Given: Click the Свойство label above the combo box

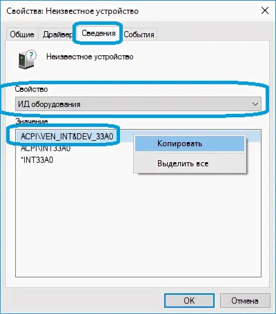Looking at the screenshot, I should point(31,89).
